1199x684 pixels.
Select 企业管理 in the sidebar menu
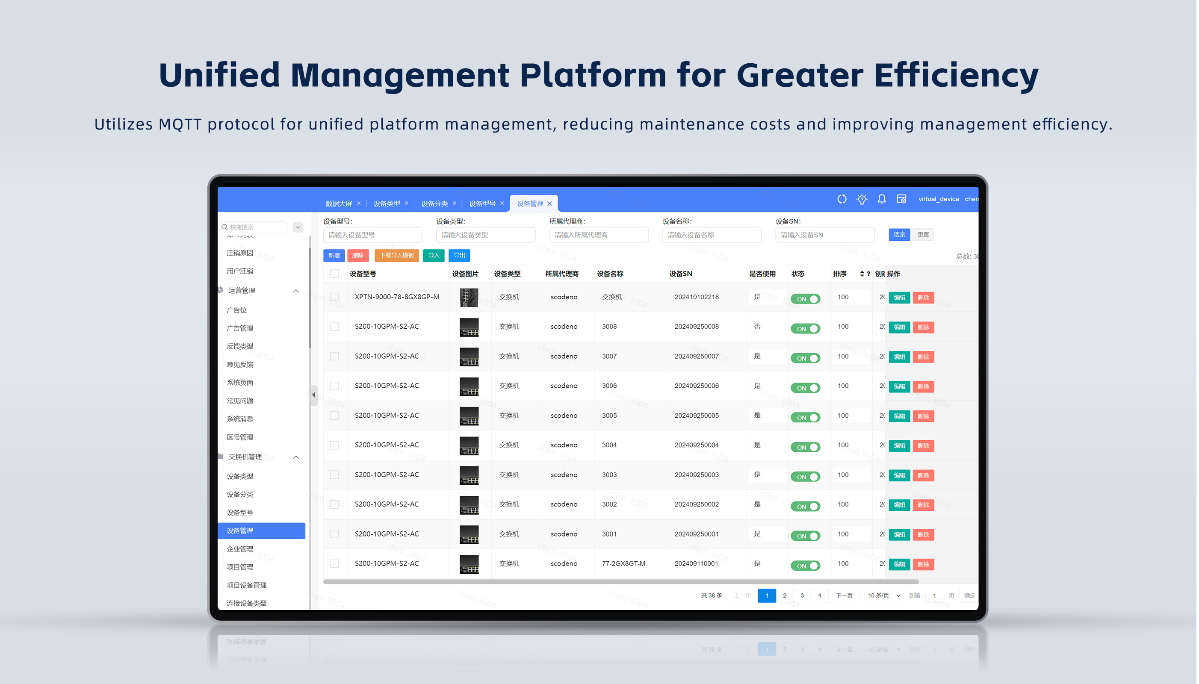(x=239, y=549)
